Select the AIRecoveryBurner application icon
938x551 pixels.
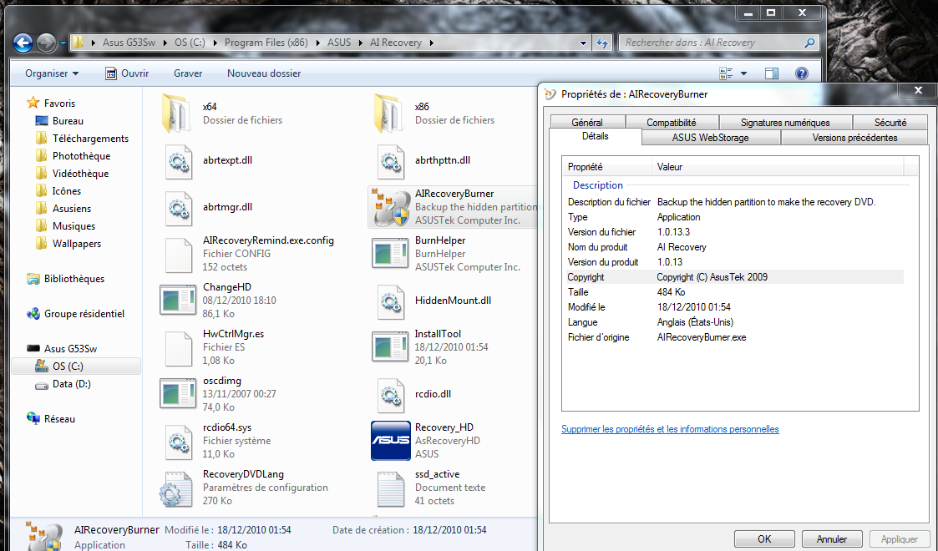tap(390, 207)
